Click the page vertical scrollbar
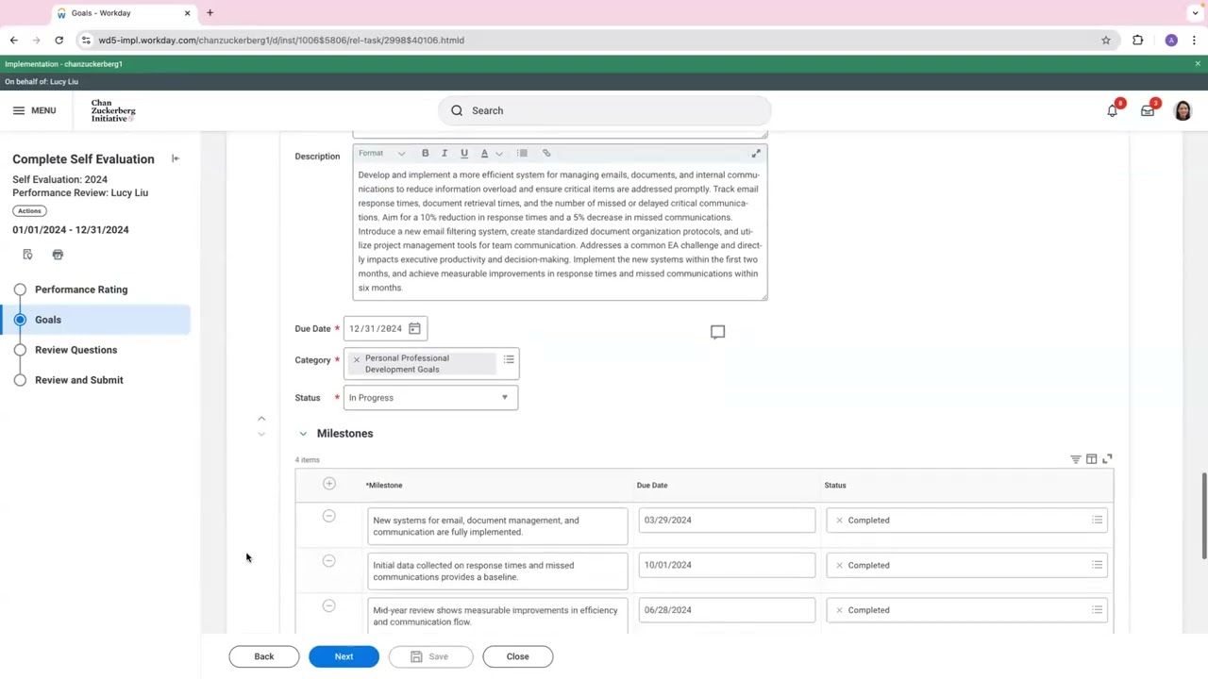 coord(1203,517)
